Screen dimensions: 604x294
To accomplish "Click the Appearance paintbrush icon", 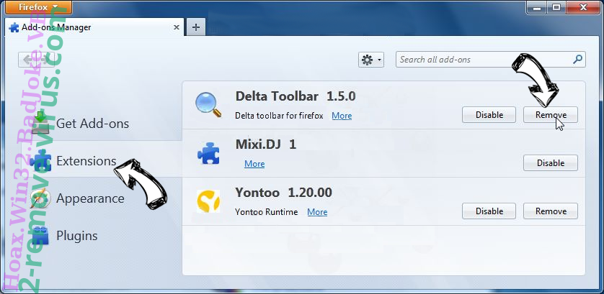I will coord(41,198).
